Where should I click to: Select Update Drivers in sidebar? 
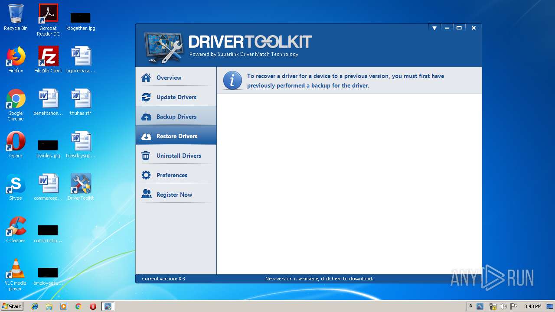tap(176, 97)
